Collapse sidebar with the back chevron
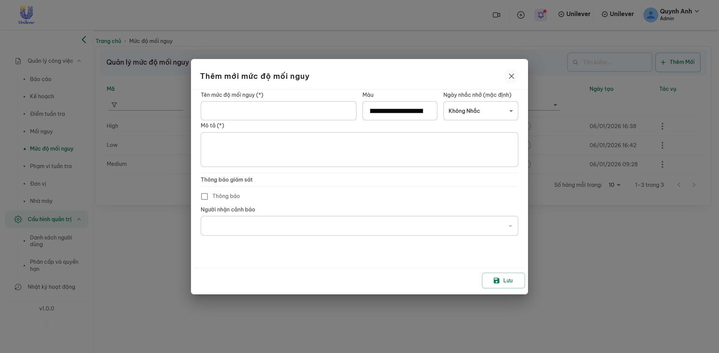This screenshot has height=353, width=719. 84,40
